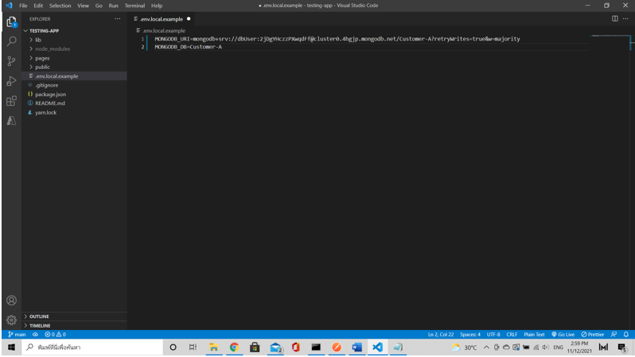This screenshot has height=357, width=635.
Task: Open the Edit menu
Action: (38, 6)
